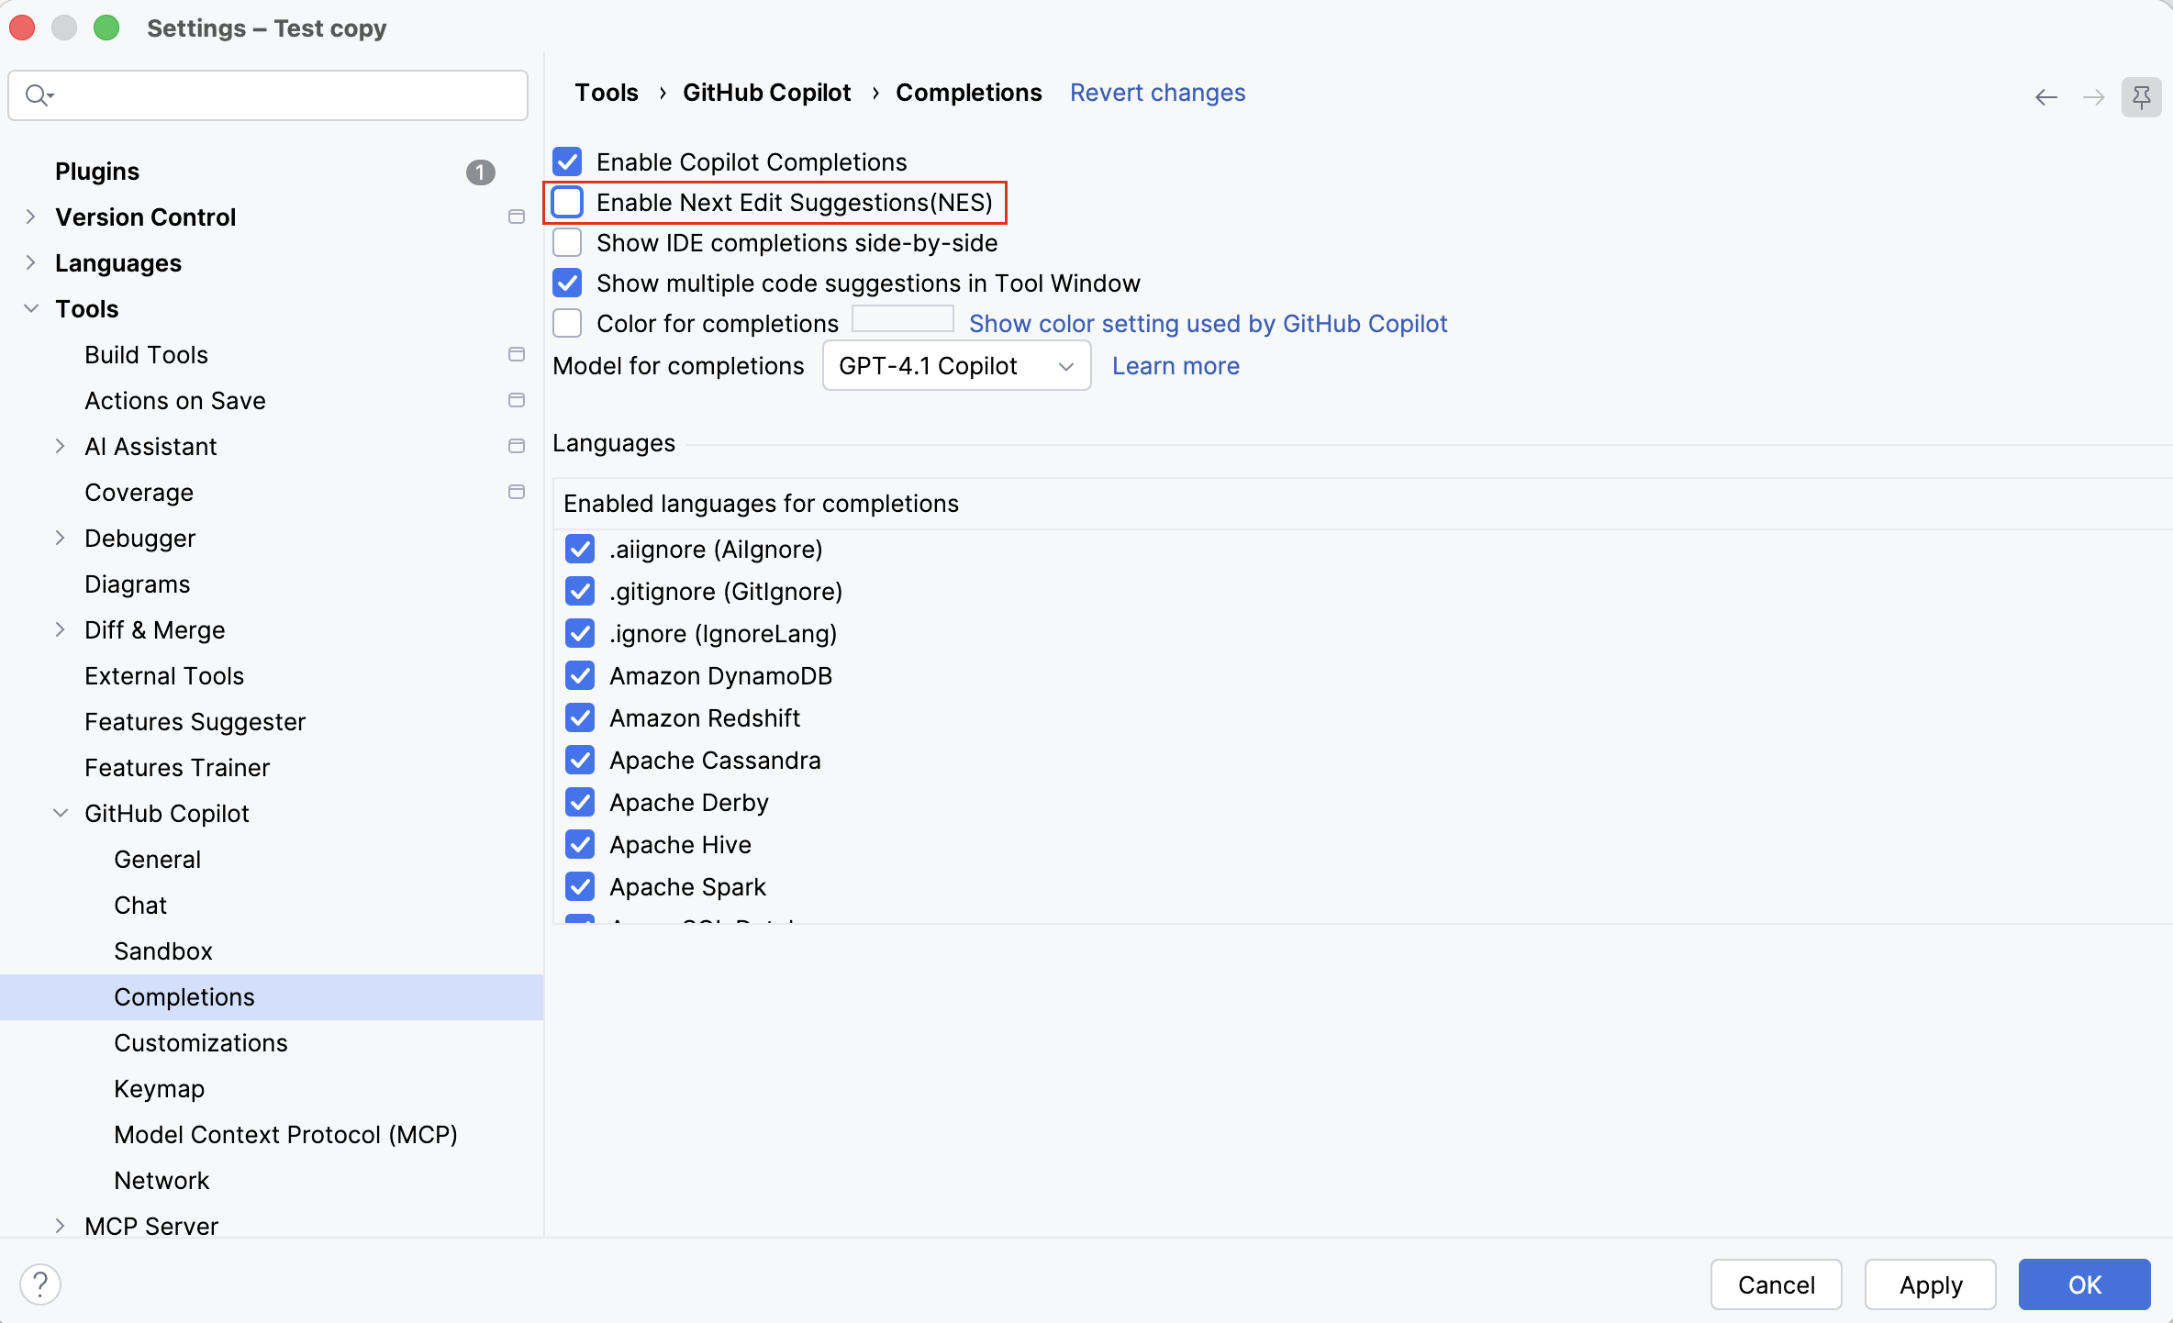
Task: Open Model Context Protocol (MCP) page
Action: pos(286,1134)
